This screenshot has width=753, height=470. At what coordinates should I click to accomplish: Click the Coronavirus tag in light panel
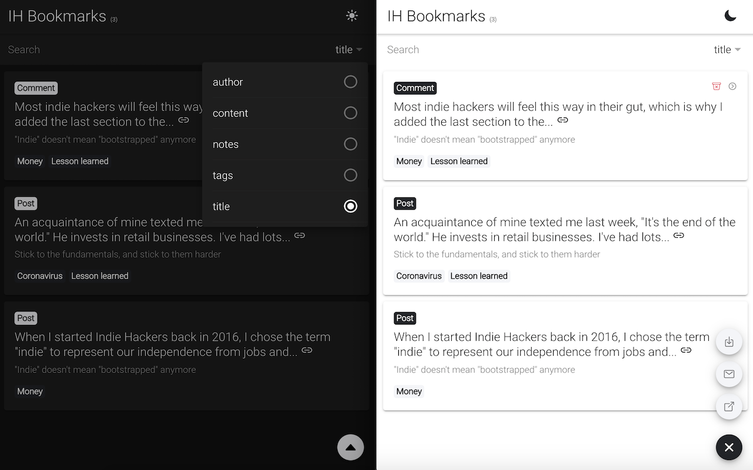(419, 276)
